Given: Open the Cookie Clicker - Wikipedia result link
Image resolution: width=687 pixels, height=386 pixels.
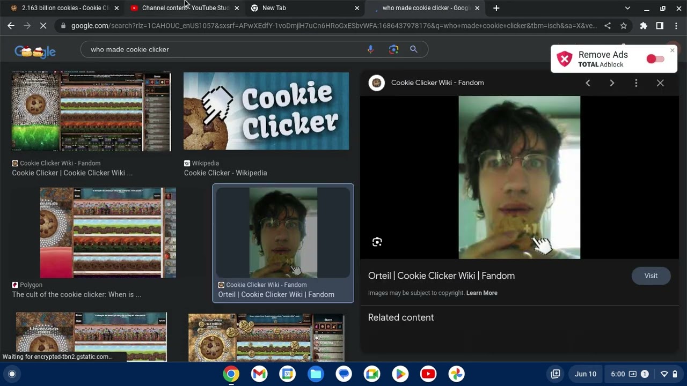Looking at the screenshot, I should click(x=225, y=173).
